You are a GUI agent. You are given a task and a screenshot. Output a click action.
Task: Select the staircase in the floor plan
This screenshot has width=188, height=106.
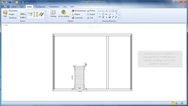tap(79, 78)
